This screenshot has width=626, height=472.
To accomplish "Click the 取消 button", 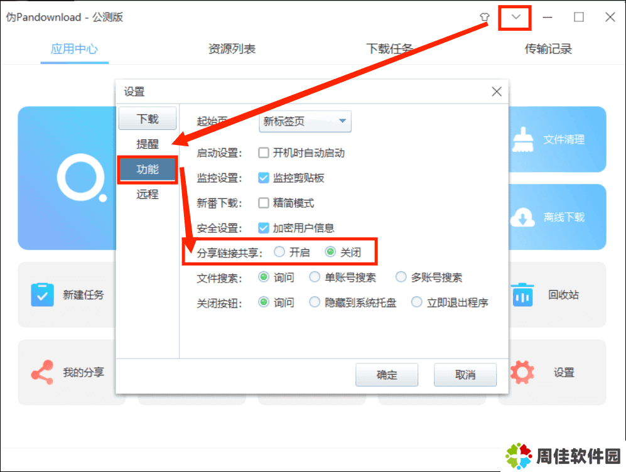I will coord(465,375).
